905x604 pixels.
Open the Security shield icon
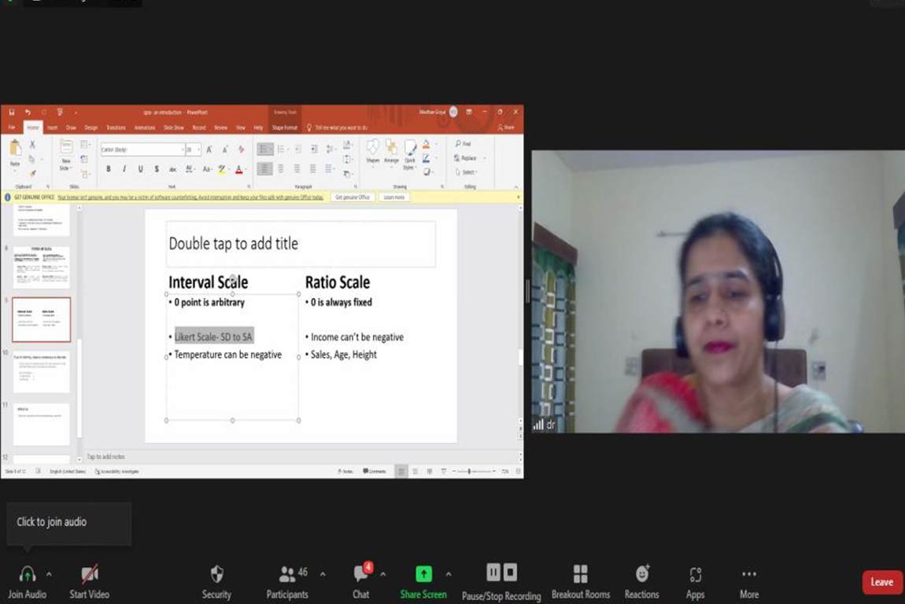click(x=216, y=575)
